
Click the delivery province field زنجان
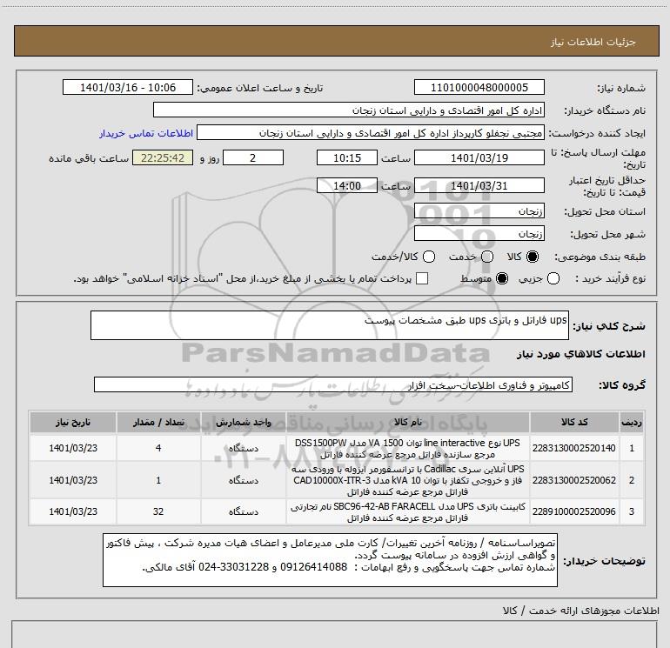pos(479,210)
